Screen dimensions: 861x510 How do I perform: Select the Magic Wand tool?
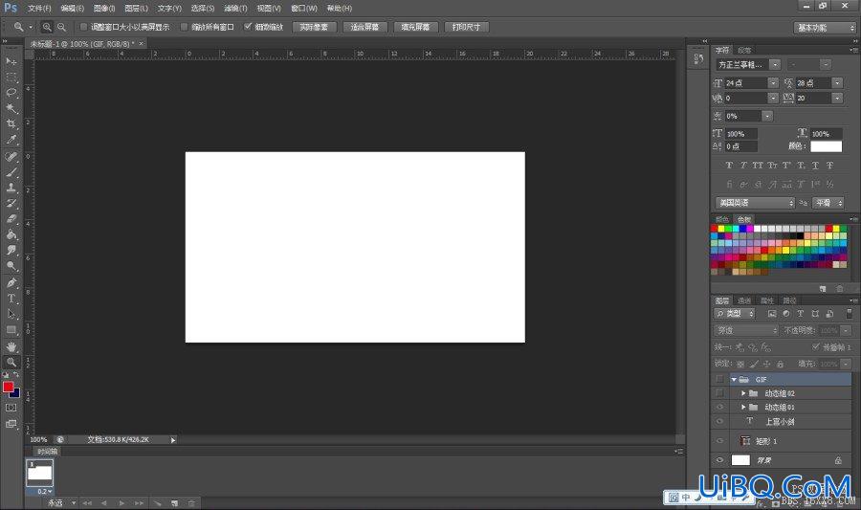11,108
